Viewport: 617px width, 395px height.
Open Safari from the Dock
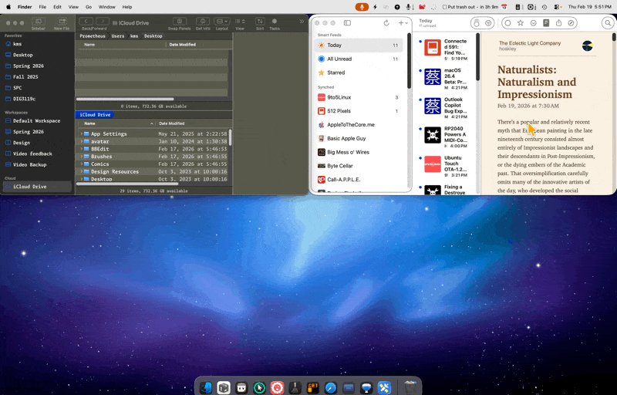(331, 387)
